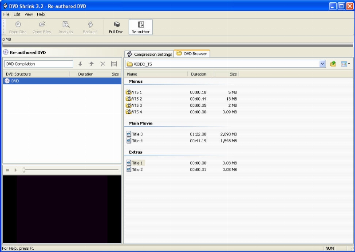Click the DVD Compilation name field
The height and width of the screenshot is (252, 355).
38,64
